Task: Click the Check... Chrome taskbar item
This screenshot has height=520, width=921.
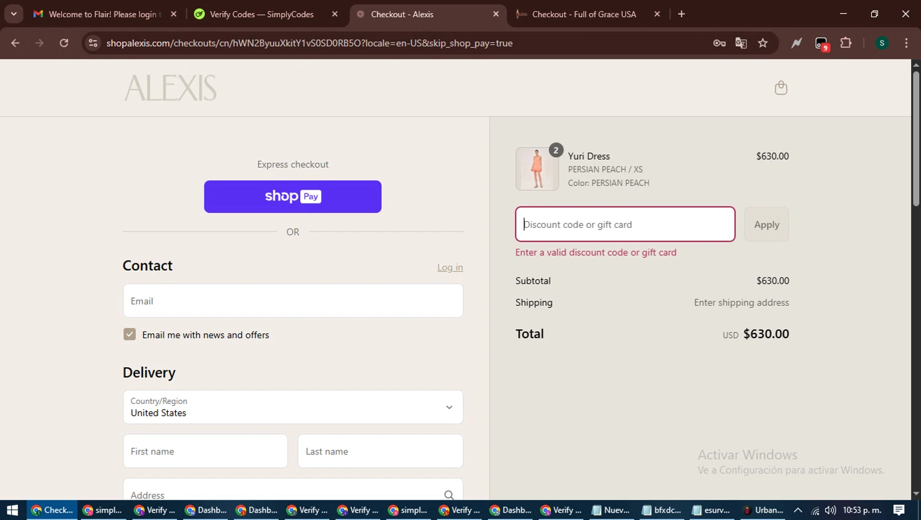Action: click(52, 510)
